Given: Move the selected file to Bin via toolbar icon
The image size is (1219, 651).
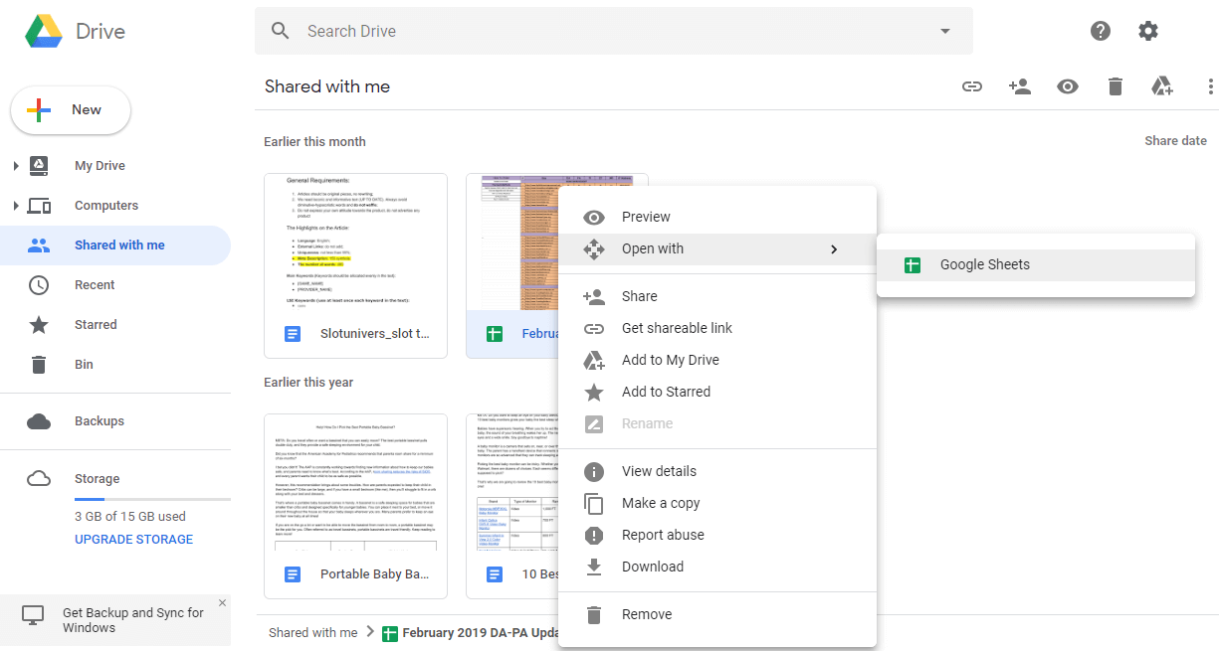Looking at the screenshot, I should point(1115,86).
